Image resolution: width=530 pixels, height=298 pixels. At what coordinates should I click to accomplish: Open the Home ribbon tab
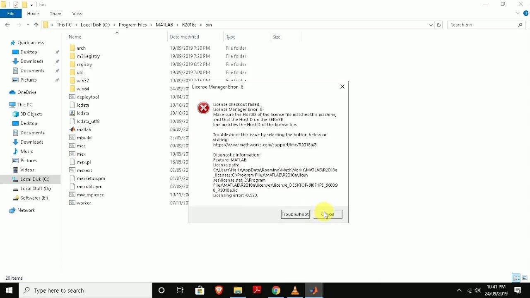tap(33, 14)
